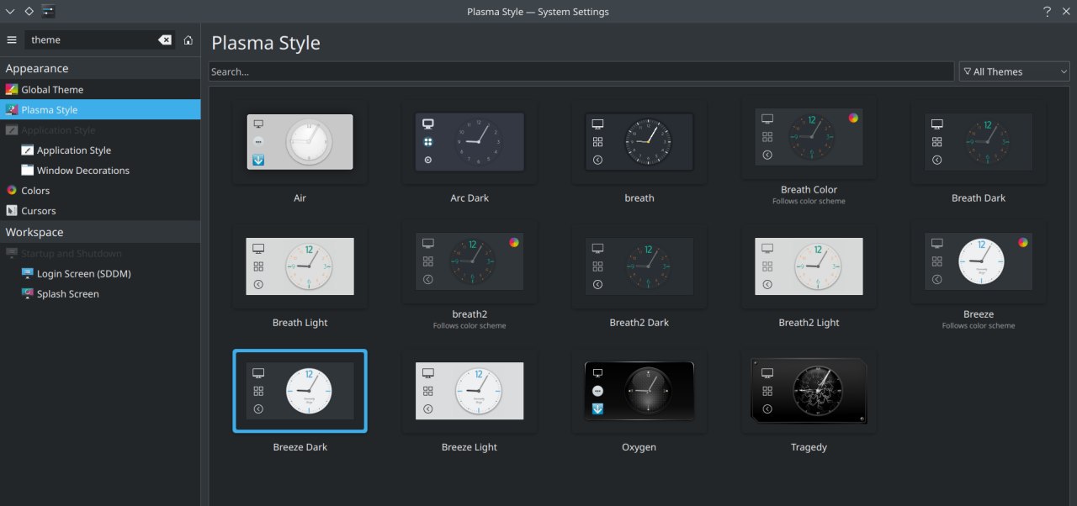Screen dimensions: 1077x506
Task: Click the Global Theme icon
Action: pyautogui.click(x=11, y=89)
